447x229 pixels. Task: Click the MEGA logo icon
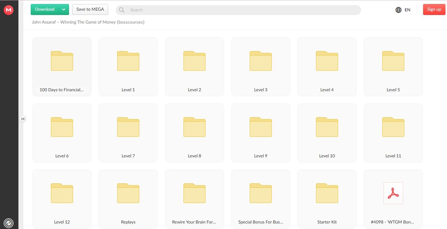(x=9, y=10)
